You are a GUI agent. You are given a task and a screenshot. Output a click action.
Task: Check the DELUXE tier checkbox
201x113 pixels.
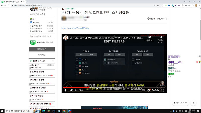(77, 63)
